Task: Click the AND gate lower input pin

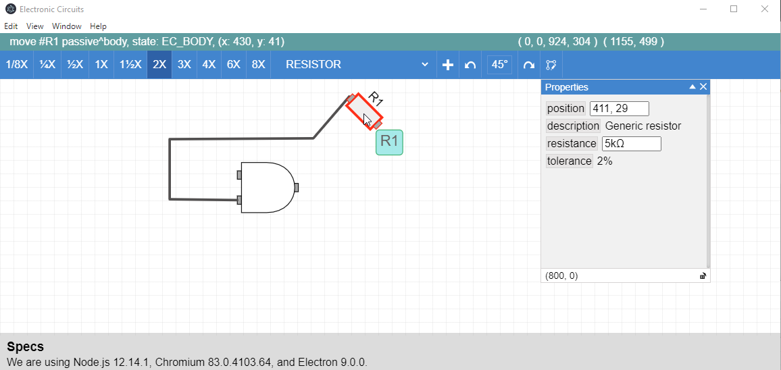Action: click(x=239, y=200)
